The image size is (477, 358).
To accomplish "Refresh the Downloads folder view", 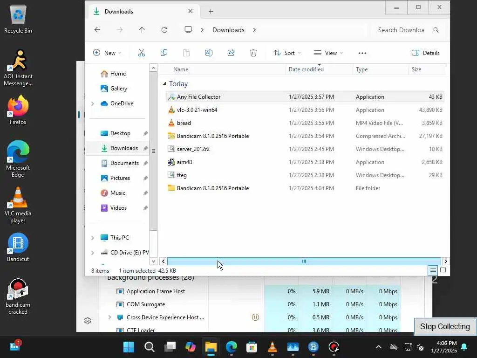I will (164, 29).
